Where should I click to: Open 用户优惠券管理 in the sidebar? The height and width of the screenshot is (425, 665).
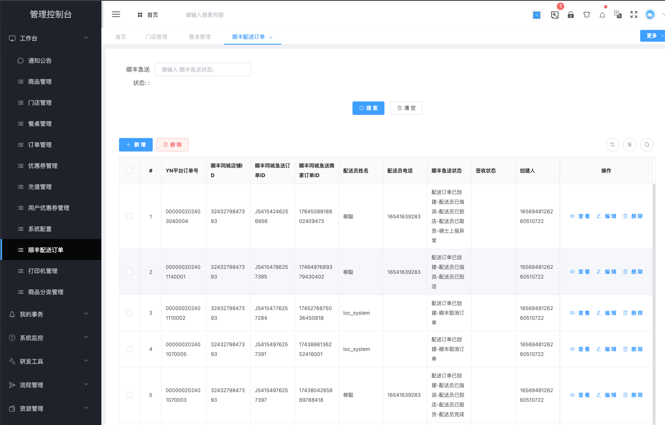[x=51, y=208]
